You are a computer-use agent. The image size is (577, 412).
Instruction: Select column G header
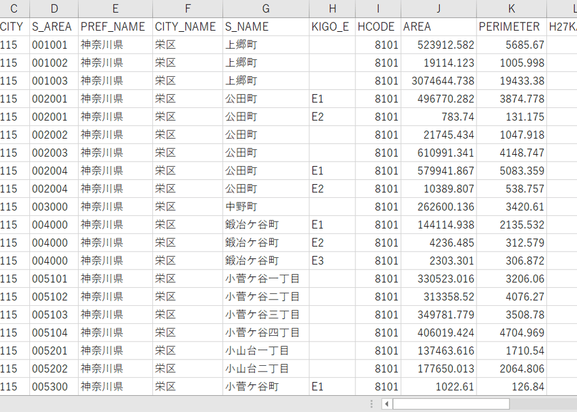pos(265,9)
